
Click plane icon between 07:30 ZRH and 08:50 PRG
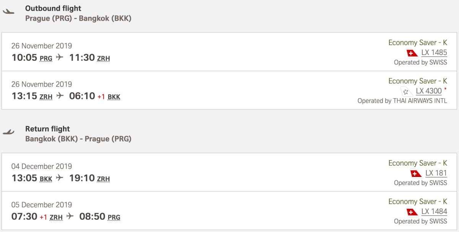coord(70,217)
